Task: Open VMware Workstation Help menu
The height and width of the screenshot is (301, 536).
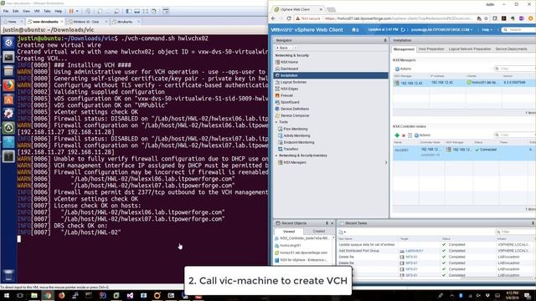Action: 59,11
